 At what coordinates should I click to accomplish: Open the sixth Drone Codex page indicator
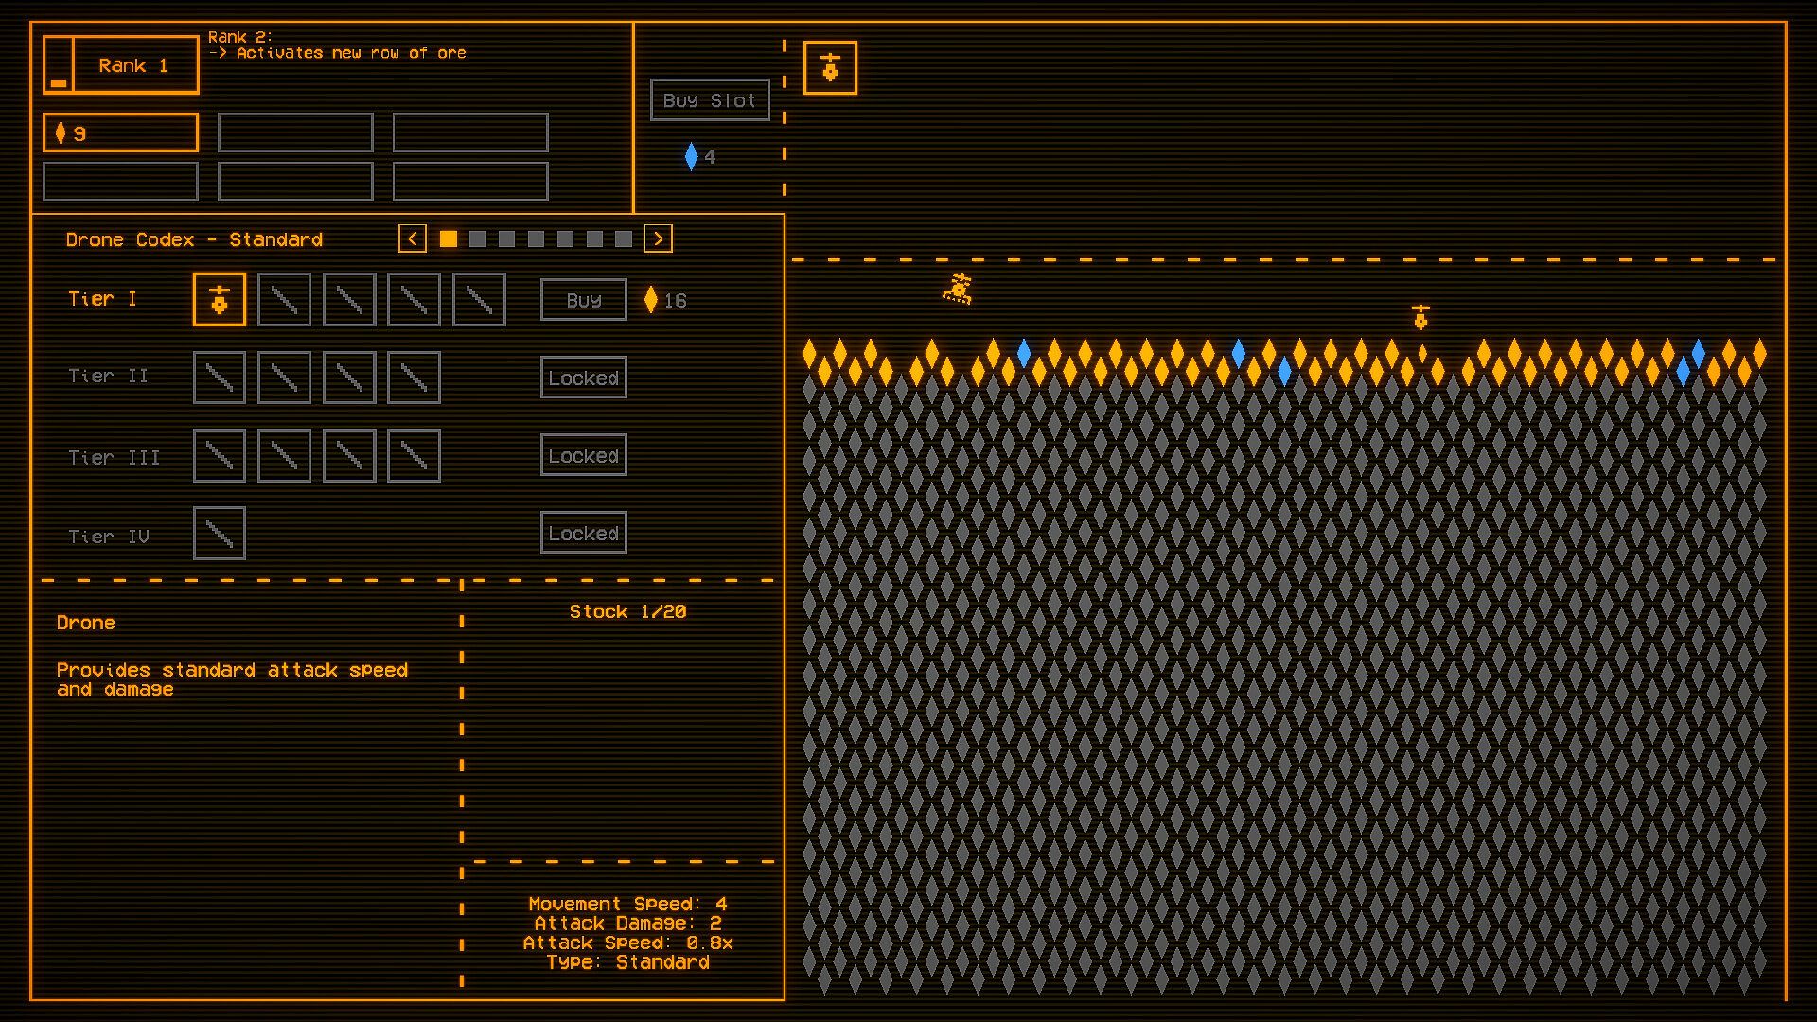point(594,238)
